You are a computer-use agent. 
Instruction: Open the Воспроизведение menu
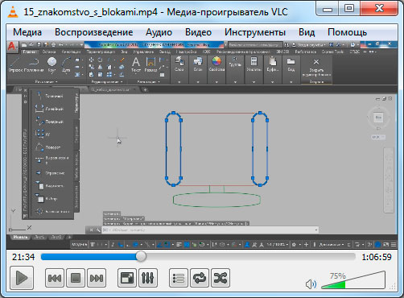(94, 32)
